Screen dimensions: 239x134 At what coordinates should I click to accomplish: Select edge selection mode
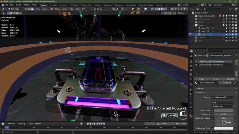(x=30, y=9)
